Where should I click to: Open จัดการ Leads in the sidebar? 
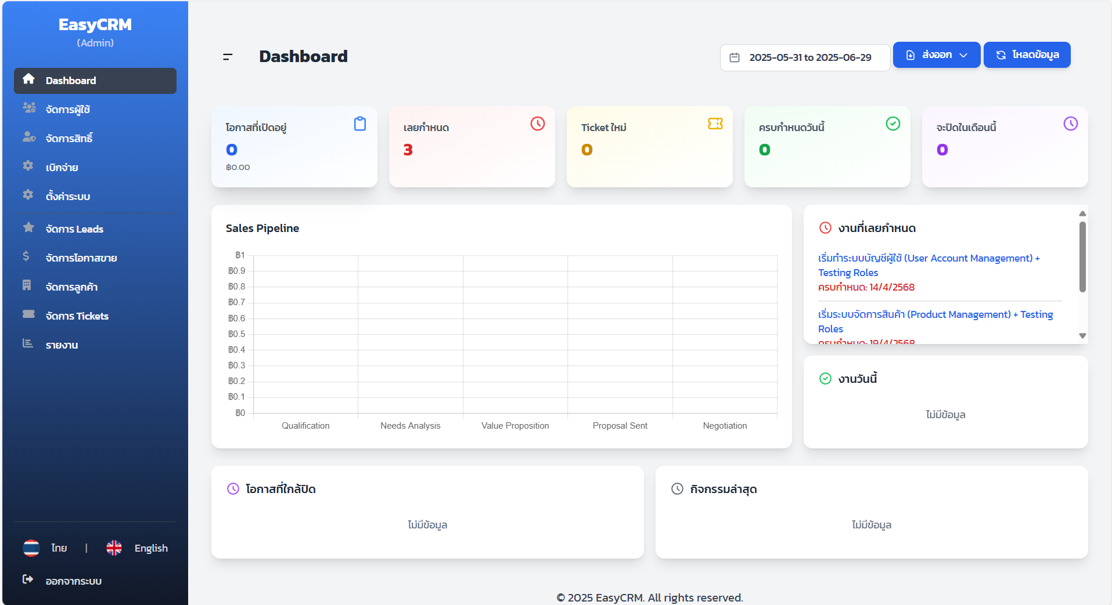95,229
